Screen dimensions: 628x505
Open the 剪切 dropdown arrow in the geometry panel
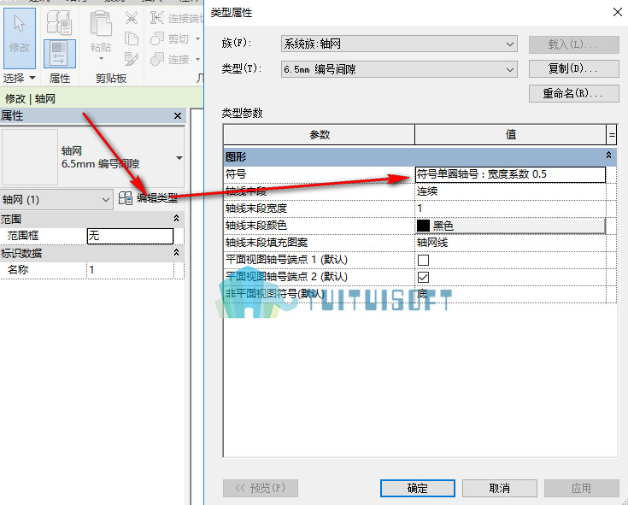click(197, 38)
